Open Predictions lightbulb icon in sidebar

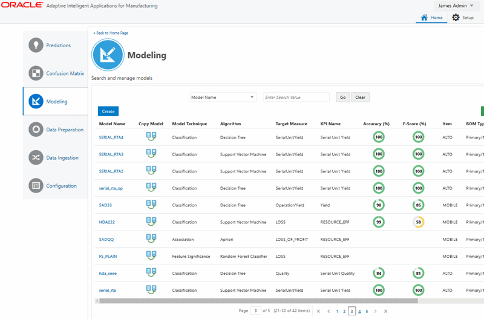tap(36, 45)
